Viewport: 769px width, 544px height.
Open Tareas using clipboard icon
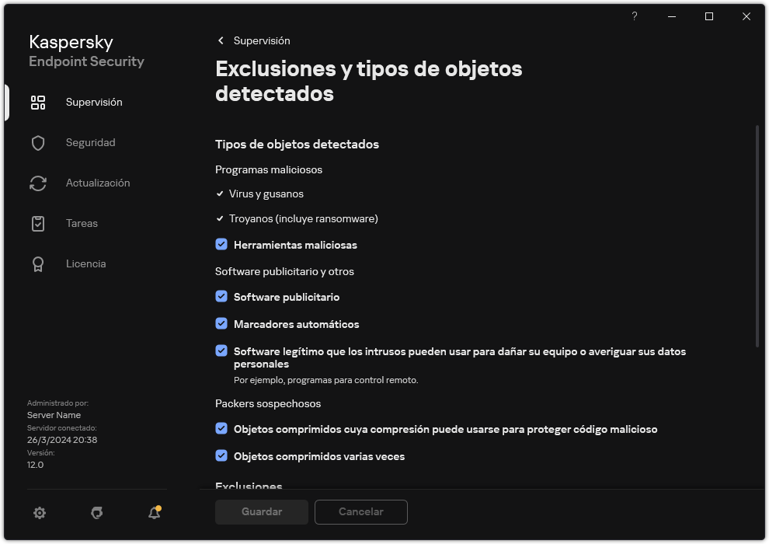[x=38, y=223]
